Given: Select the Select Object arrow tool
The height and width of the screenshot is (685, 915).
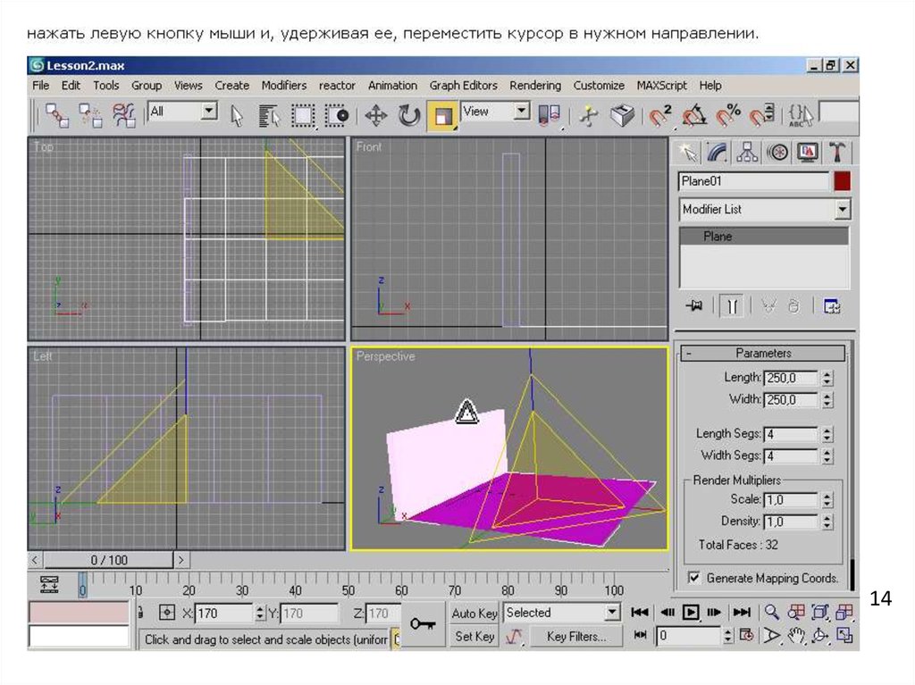Looking at the screenshot, I should point(237,115).
